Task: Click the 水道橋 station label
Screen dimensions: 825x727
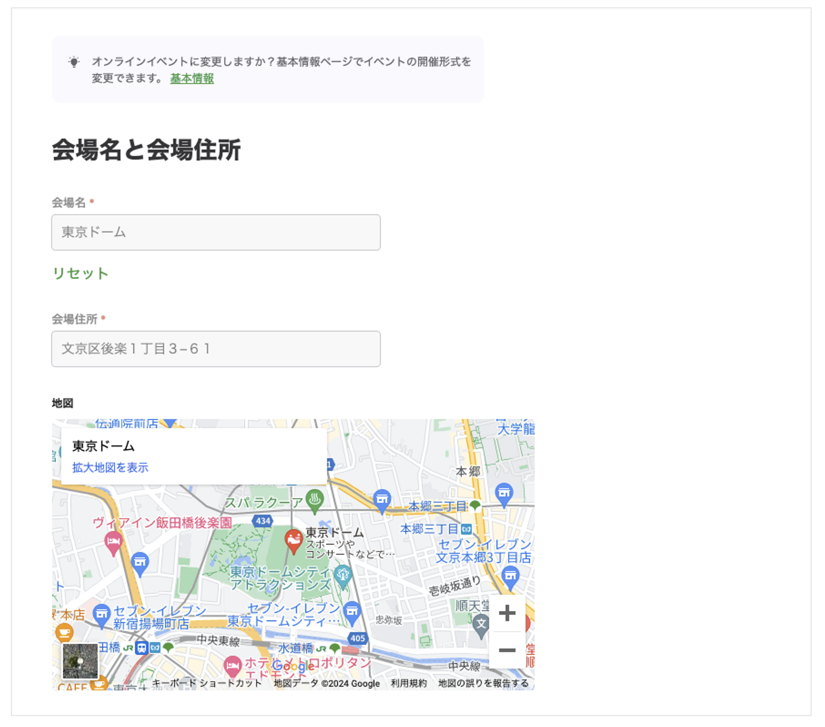Action: [x=295, y=648]
